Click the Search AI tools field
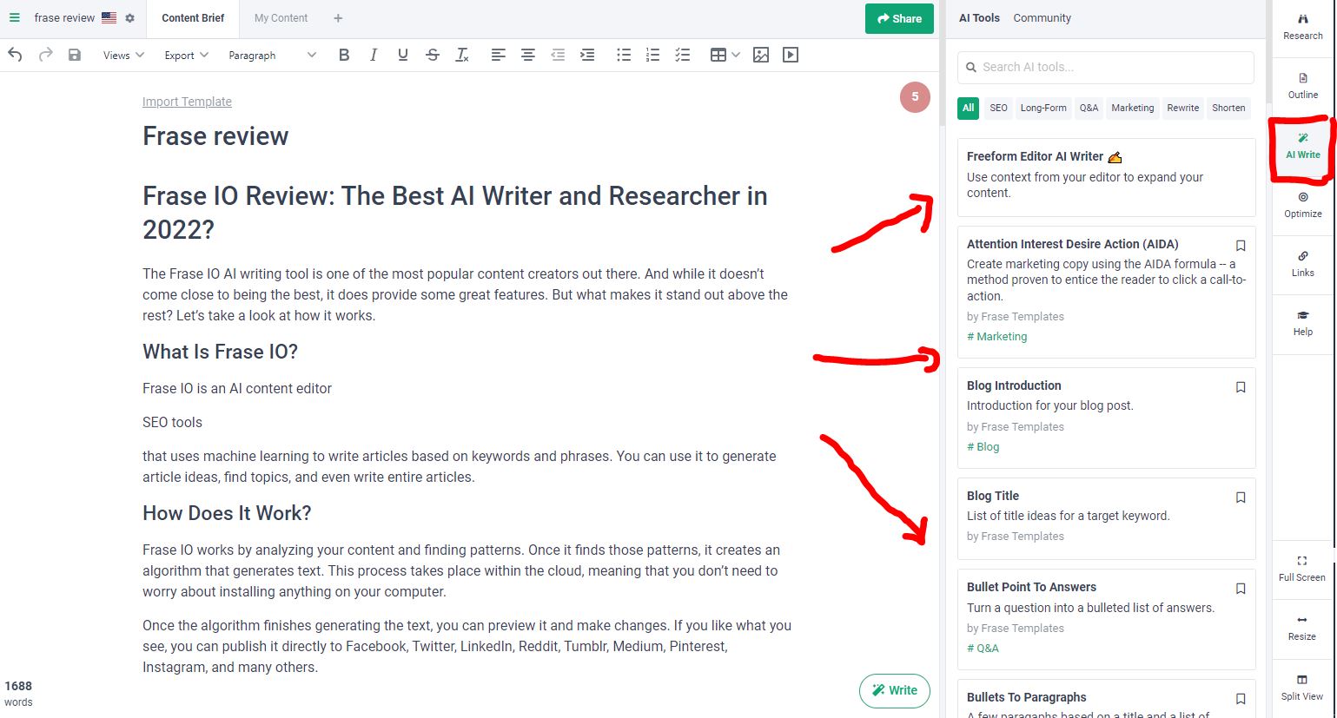Image resolution: width=1337 pixels, height=718 pixels. point(1106,67)
